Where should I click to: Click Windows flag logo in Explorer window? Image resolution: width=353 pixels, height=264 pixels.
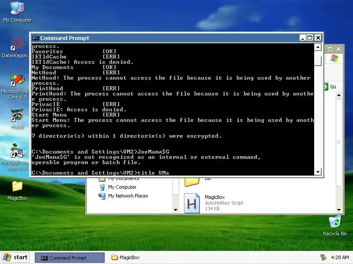[x=334, y=59]
